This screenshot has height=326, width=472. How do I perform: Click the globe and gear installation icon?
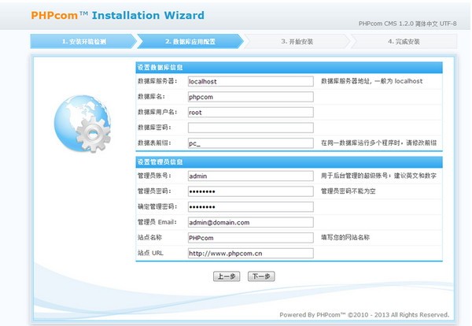coord(83,123)
